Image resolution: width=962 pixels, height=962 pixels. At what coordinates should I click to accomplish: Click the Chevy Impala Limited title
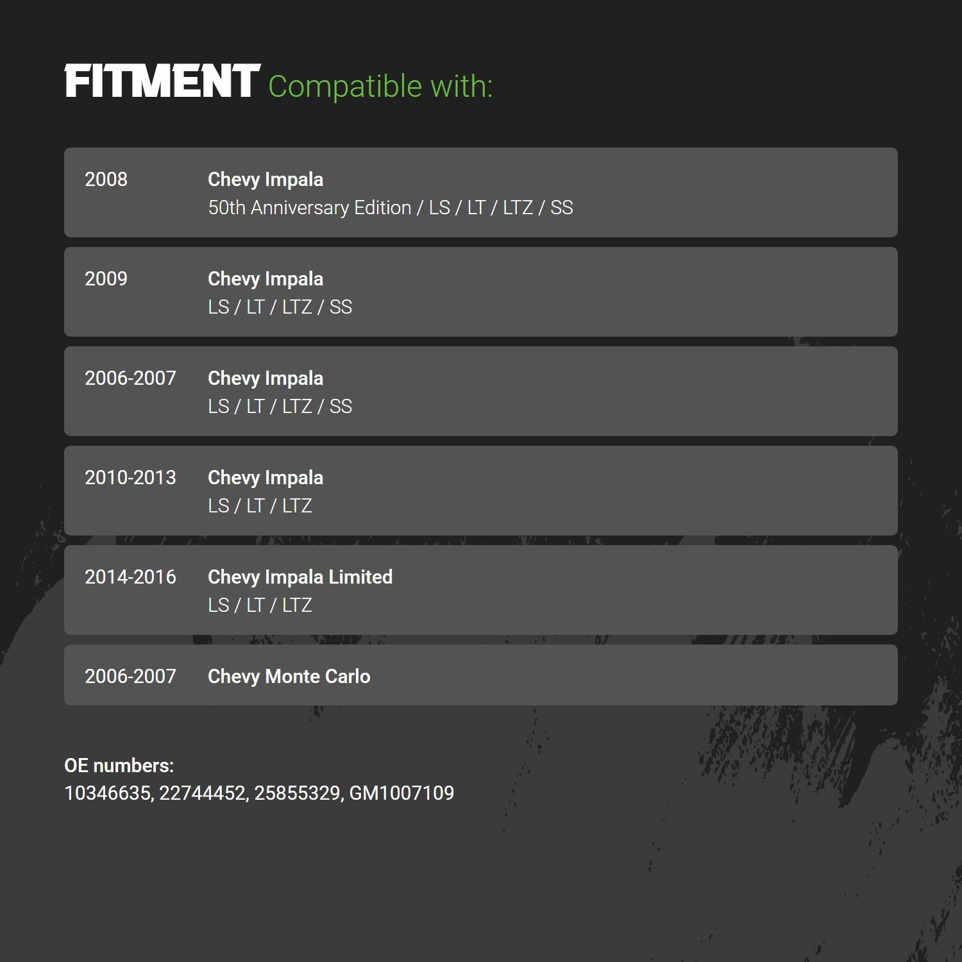coord(300,577)
